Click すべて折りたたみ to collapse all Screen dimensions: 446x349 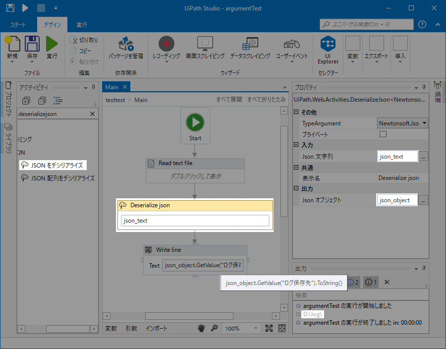266,100
